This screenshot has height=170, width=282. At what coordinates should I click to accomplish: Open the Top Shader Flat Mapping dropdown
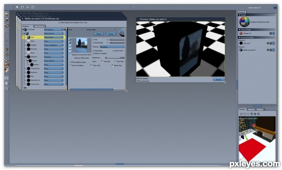click(x=54, y=30)
